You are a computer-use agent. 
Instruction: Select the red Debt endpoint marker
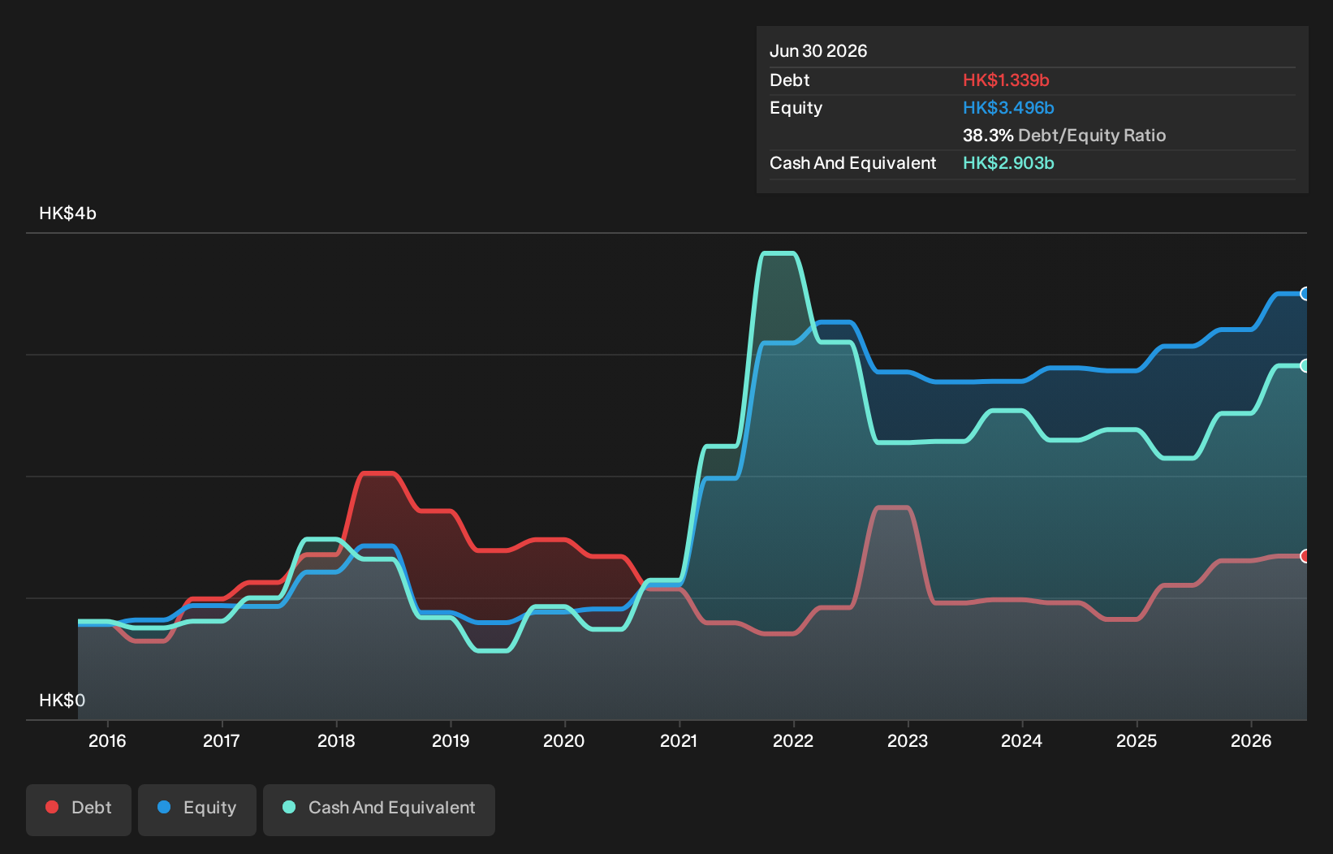coord(1305,556)
